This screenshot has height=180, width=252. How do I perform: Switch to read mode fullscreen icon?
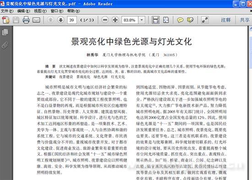point(205,20)
